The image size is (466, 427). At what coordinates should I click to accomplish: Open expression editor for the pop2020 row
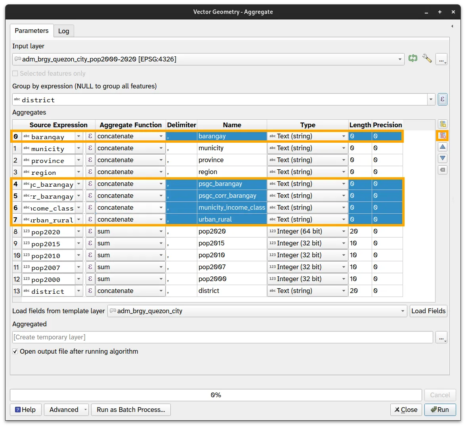click(90, 232)
